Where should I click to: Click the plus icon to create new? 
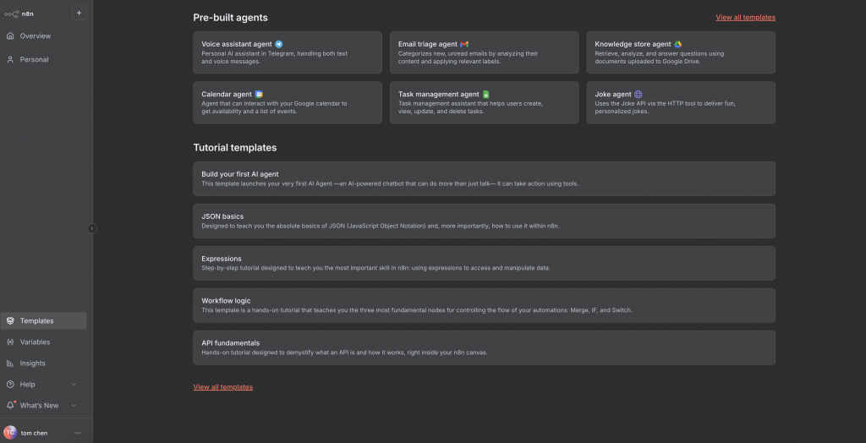pyautogui.click(x=79, y=13)
